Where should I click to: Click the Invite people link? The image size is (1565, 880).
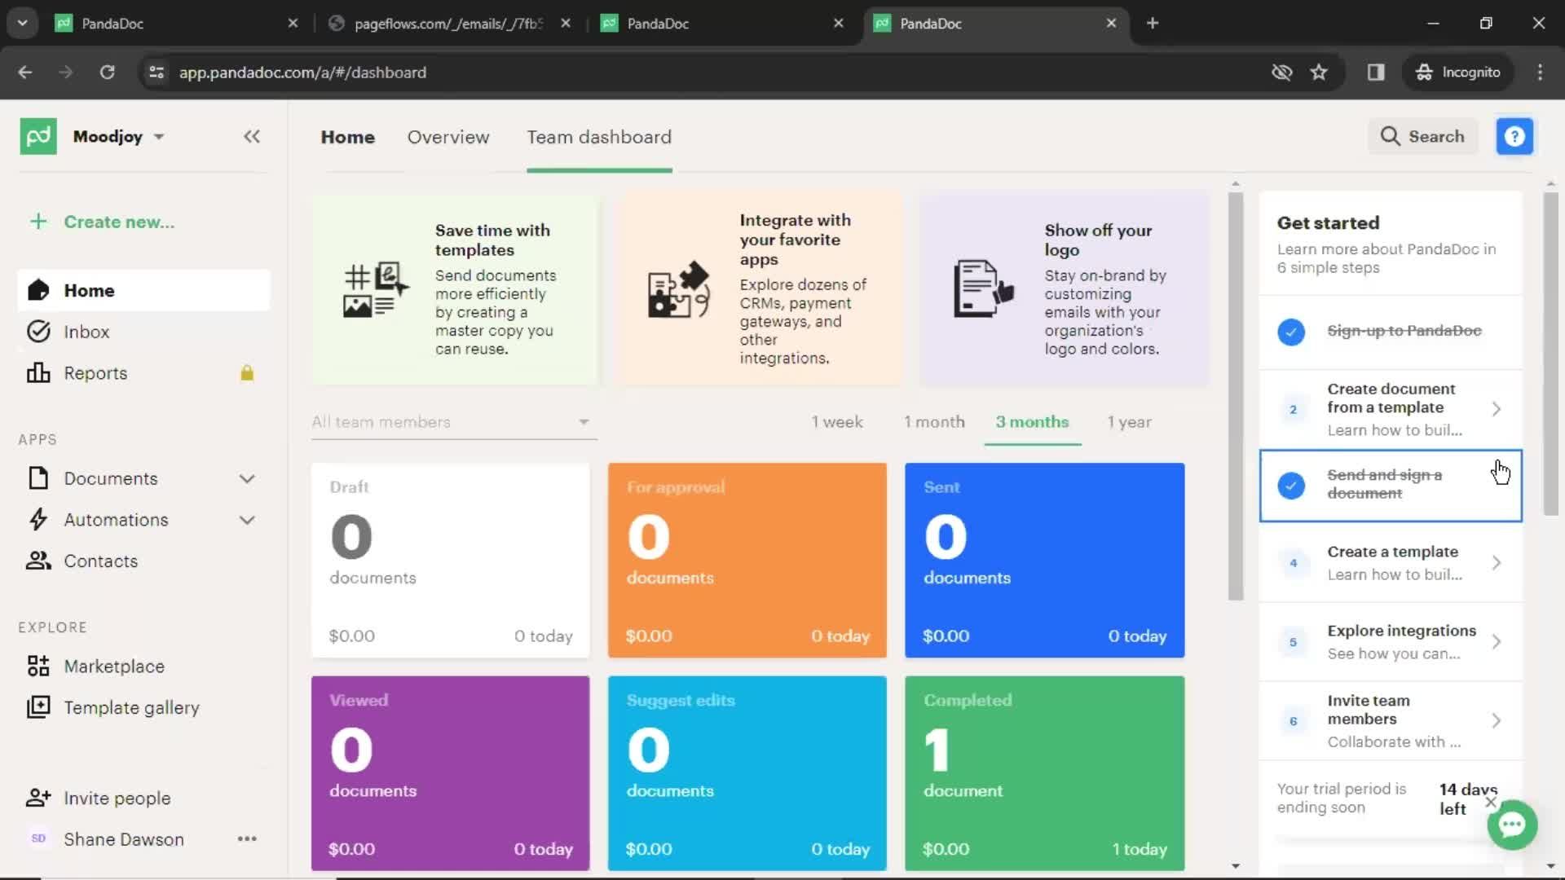coord(117,799)
